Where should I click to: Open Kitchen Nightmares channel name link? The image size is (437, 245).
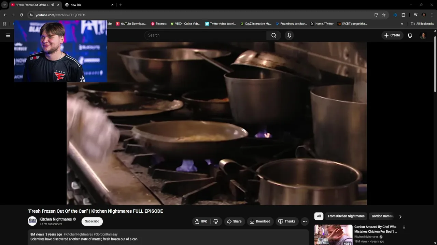click(x=56, y=219)
